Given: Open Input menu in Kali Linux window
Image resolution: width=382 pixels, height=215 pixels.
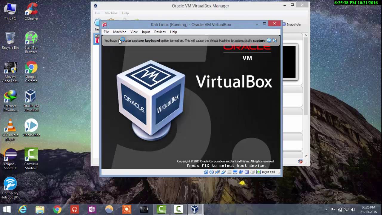Looking at the screenshot, I should [146, 32].
